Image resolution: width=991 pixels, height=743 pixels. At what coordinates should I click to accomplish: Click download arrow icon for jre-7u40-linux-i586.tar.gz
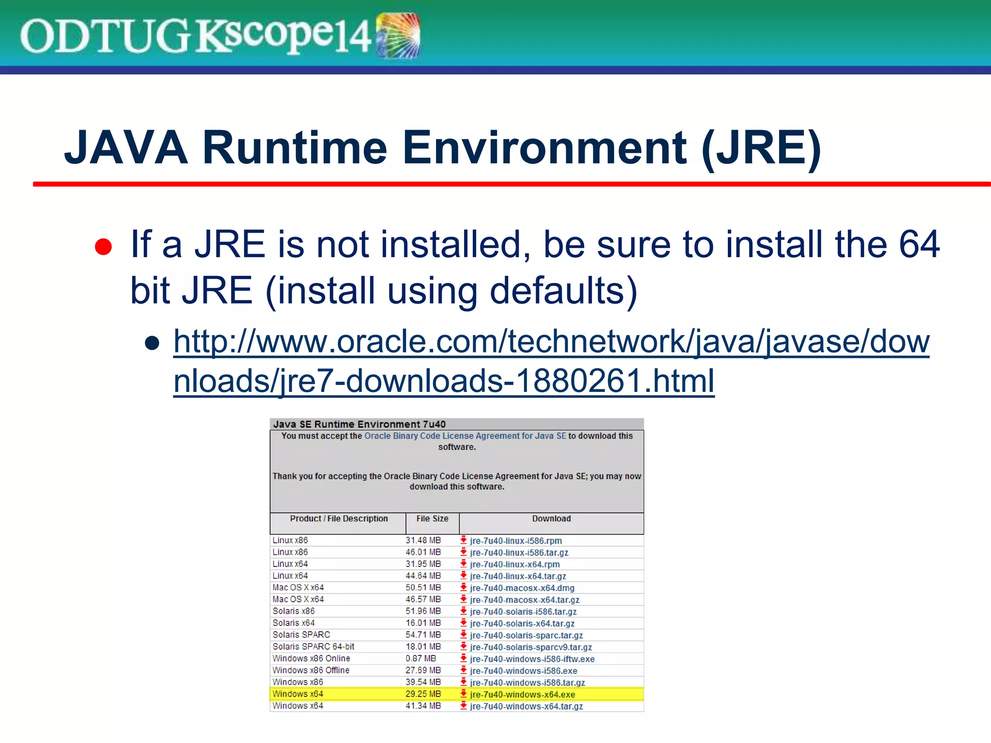[x=464, y=552]
